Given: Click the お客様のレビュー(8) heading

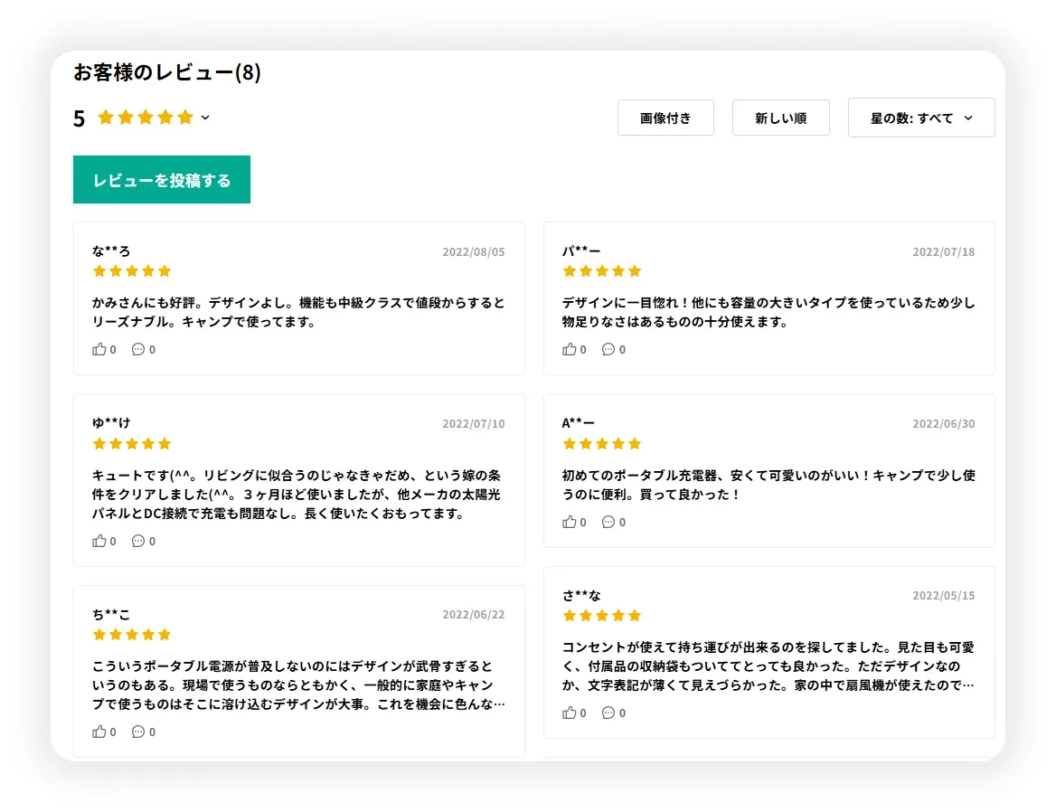Looking at the screenshot, I should 167,73.
